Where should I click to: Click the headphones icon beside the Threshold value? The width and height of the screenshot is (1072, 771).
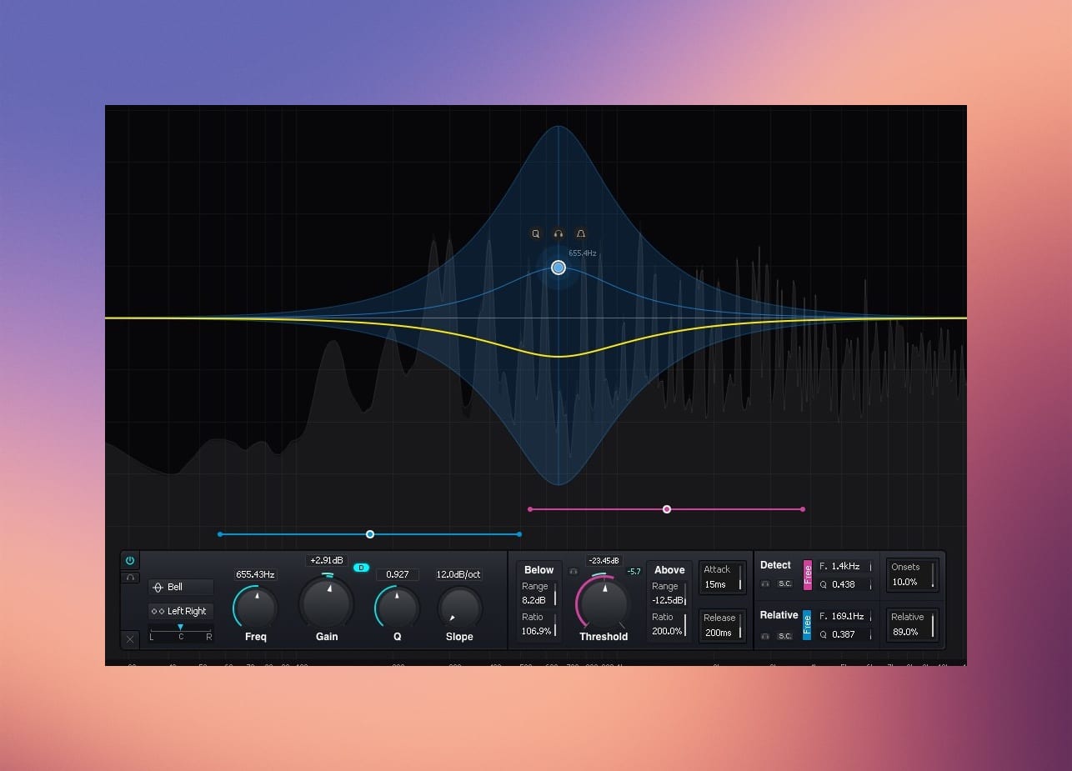click(x=574, y=572)
